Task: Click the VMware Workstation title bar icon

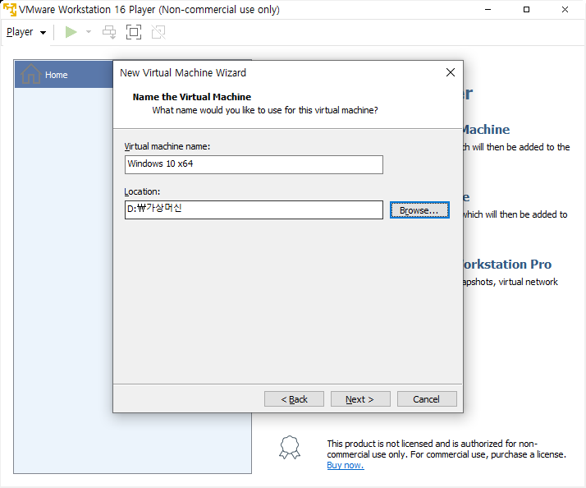Action: 10,10
